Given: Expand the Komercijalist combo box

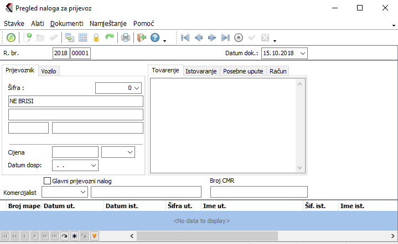Looking at the screenshot, I should pyautogui.click(x=83, y=192).
